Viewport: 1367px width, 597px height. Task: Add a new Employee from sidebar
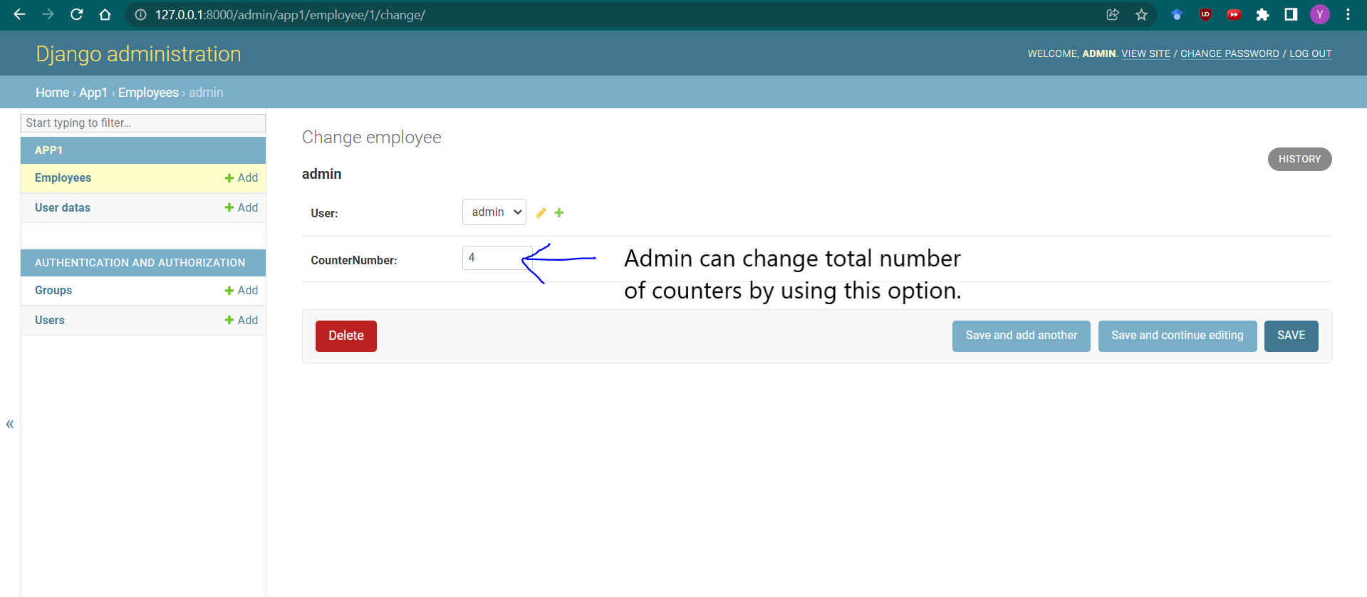click(241, 177)
